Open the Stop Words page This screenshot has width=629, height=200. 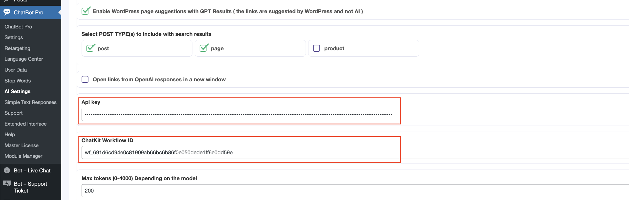point(18,81)
